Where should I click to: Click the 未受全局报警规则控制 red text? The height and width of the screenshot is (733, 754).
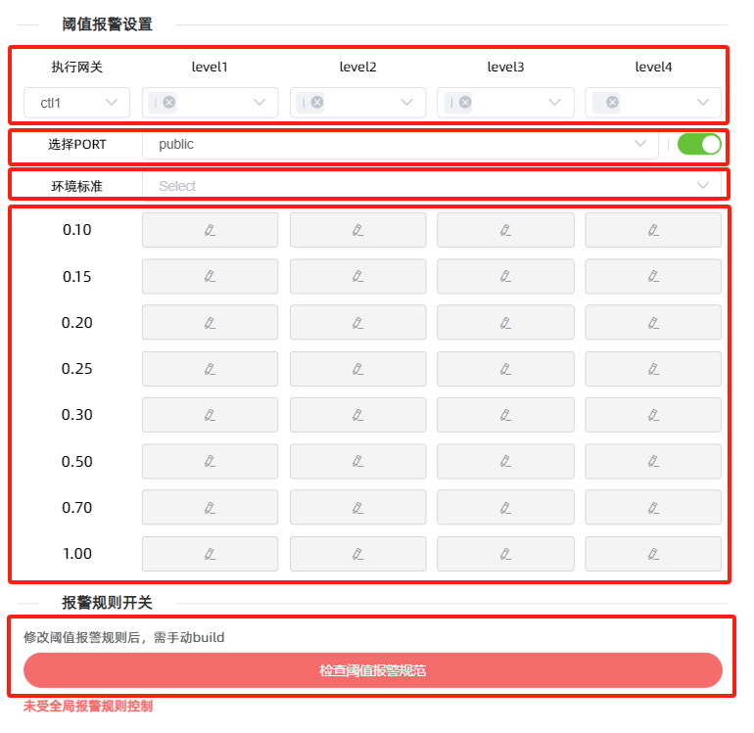coord(88,706)
